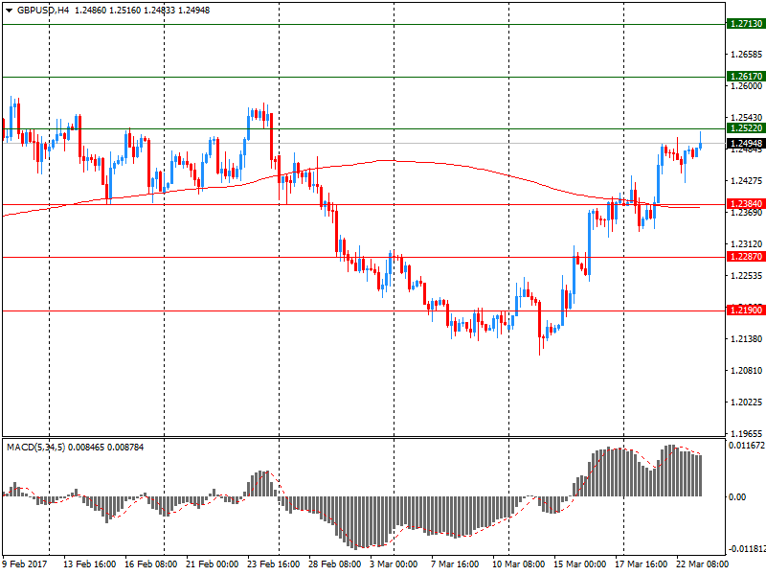Image resolution: width=766 pixels, height=575 pixels.
Task: Click the 21 Feb 00:00 time label
Action: 212,564
